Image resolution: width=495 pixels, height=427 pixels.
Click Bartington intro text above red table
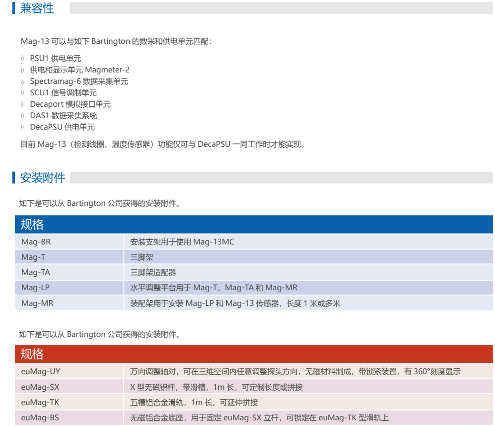click(x=100, y=335)
